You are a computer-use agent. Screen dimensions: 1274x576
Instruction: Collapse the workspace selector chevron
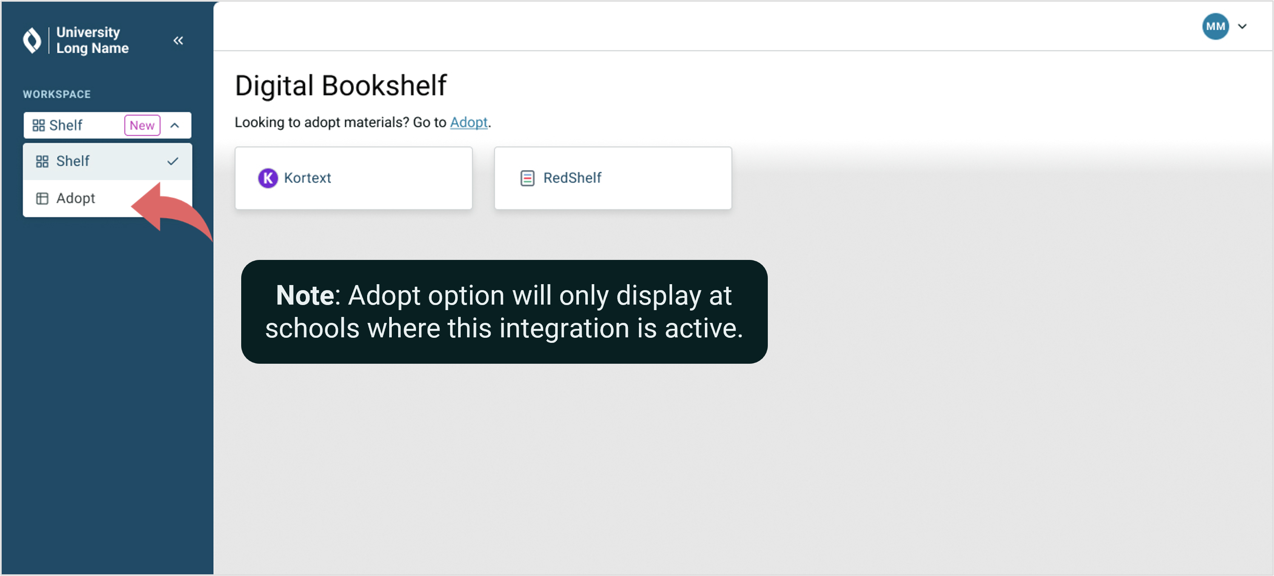(x=174, y=125)
